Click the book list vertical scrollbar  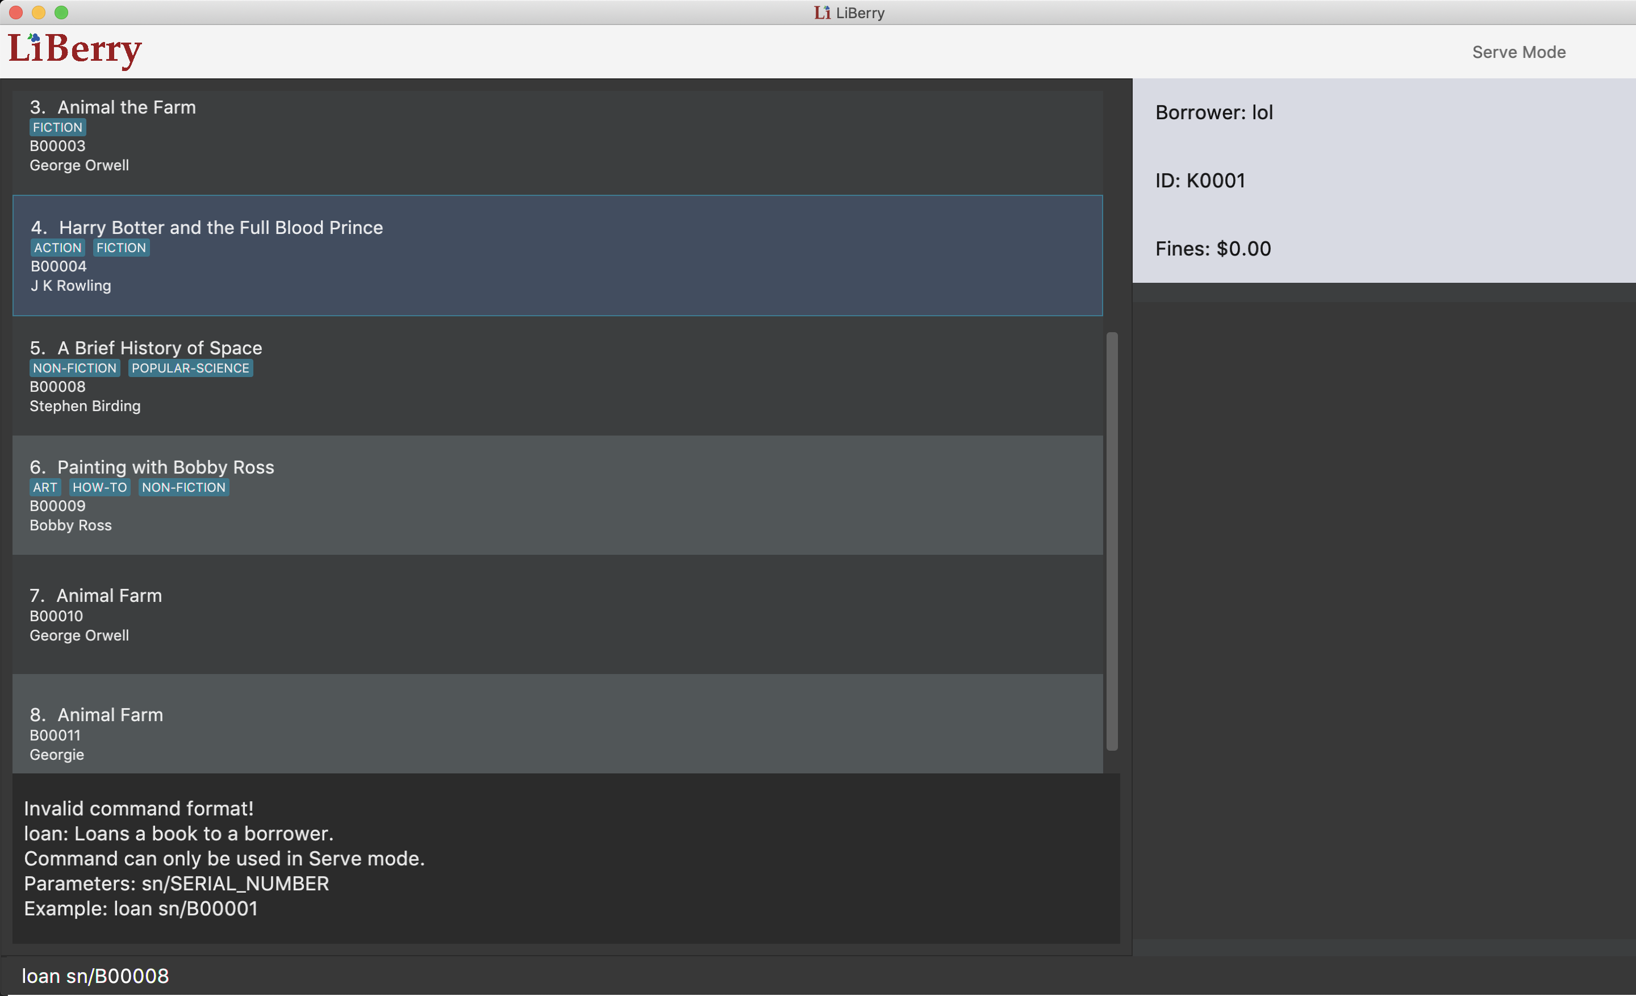(x=1112, y=541)
